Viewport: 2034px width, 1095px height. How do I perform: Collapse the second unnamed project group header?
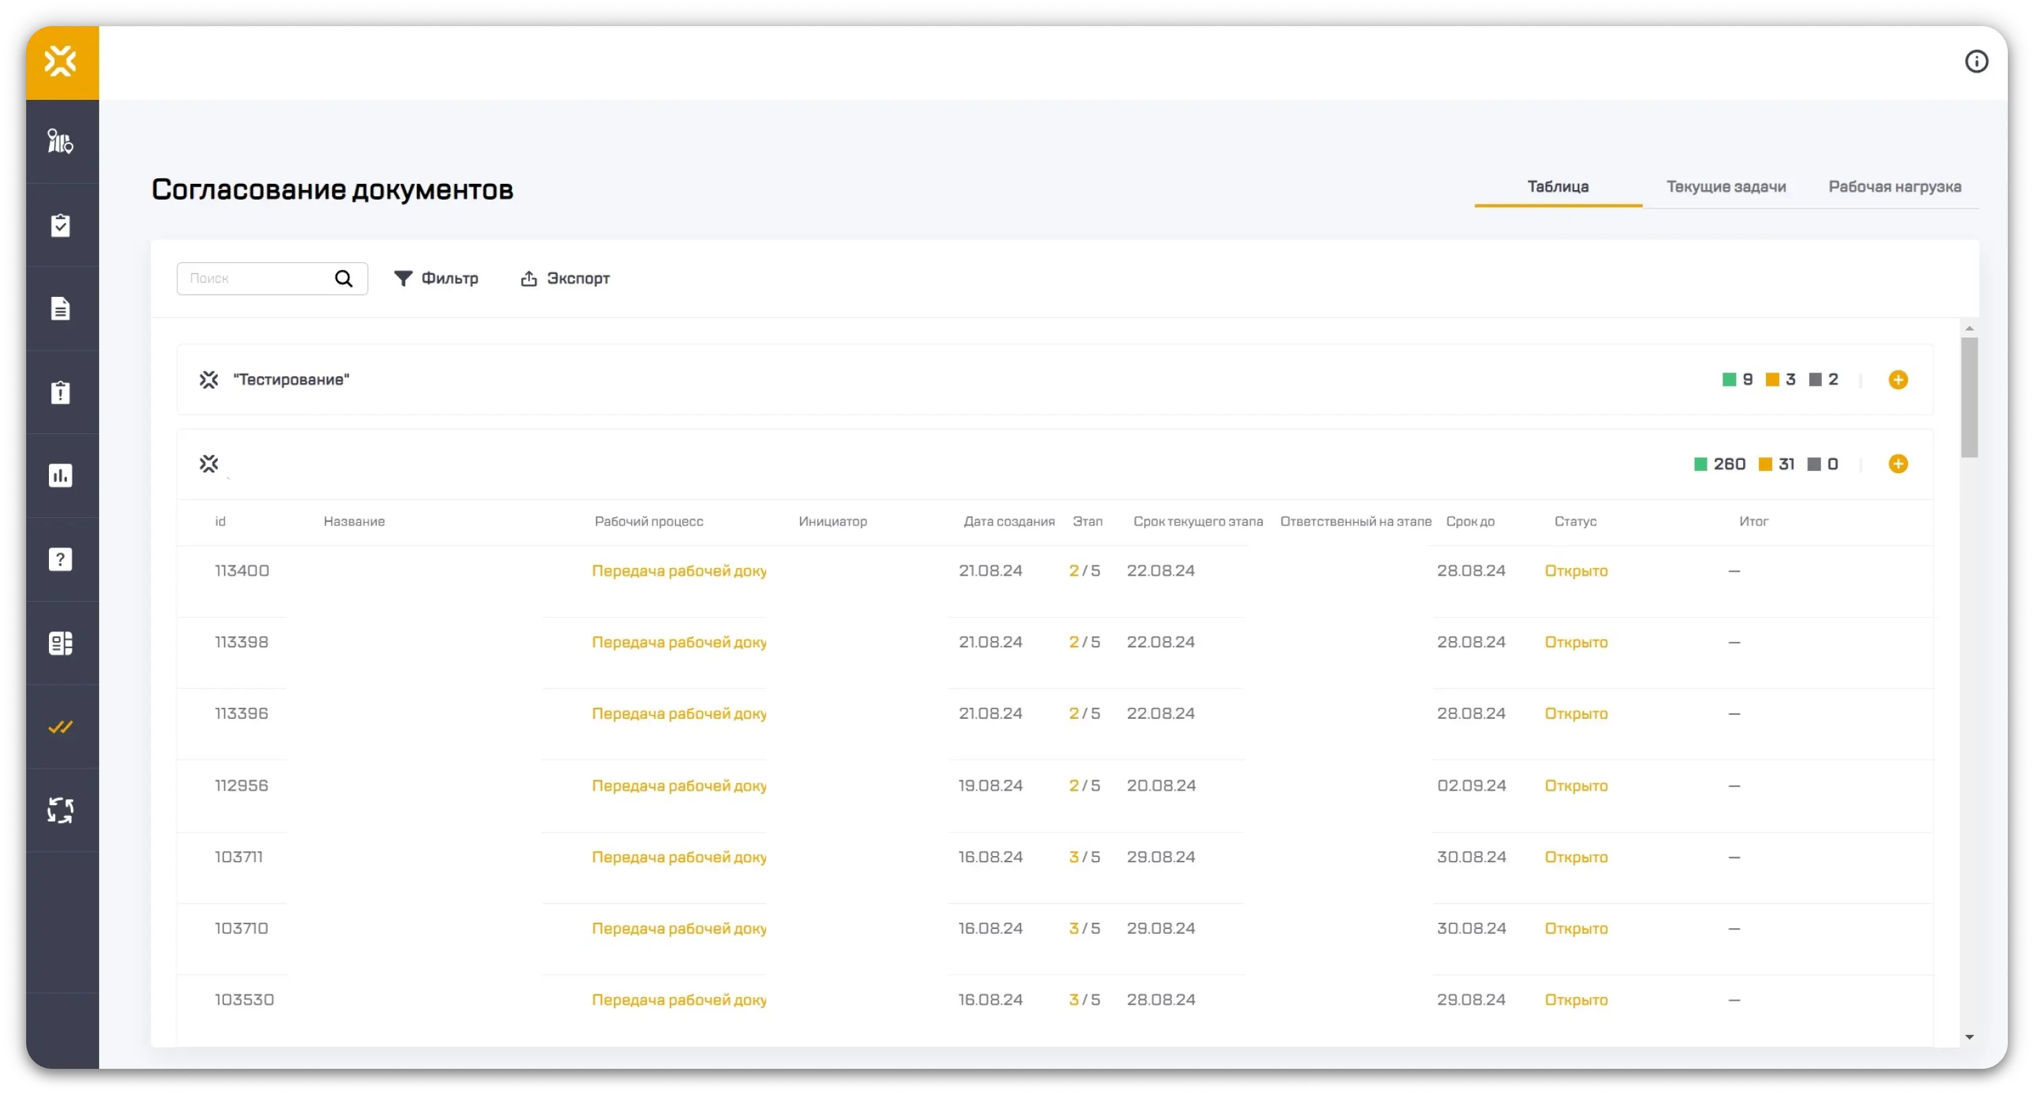click(209, 464)
